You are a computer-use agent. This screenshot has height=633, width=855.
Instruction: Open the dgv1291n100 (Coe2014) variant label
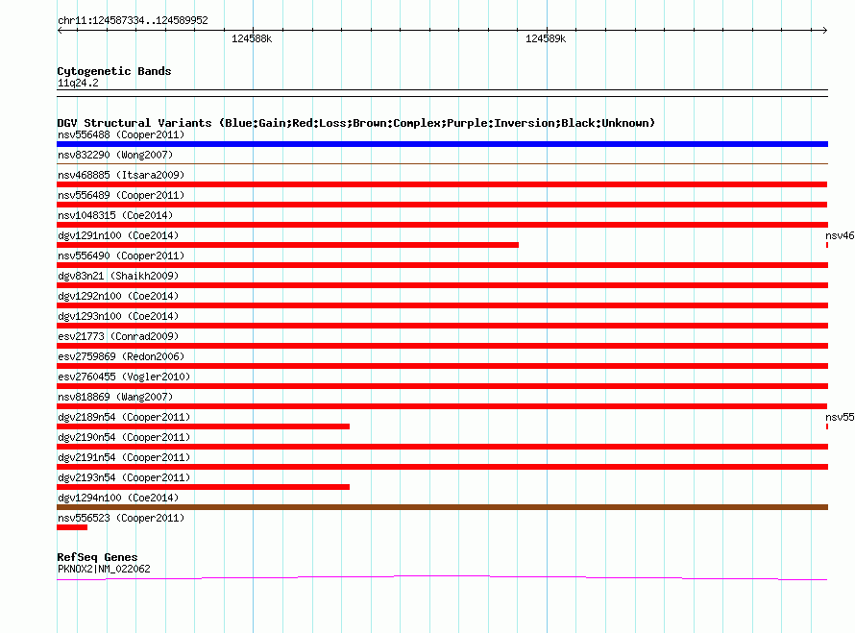pyautogui.click(x=118, y=235)
